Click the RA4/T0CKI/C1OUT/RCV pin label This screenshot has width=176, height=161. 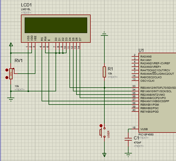tap(155, 70)
